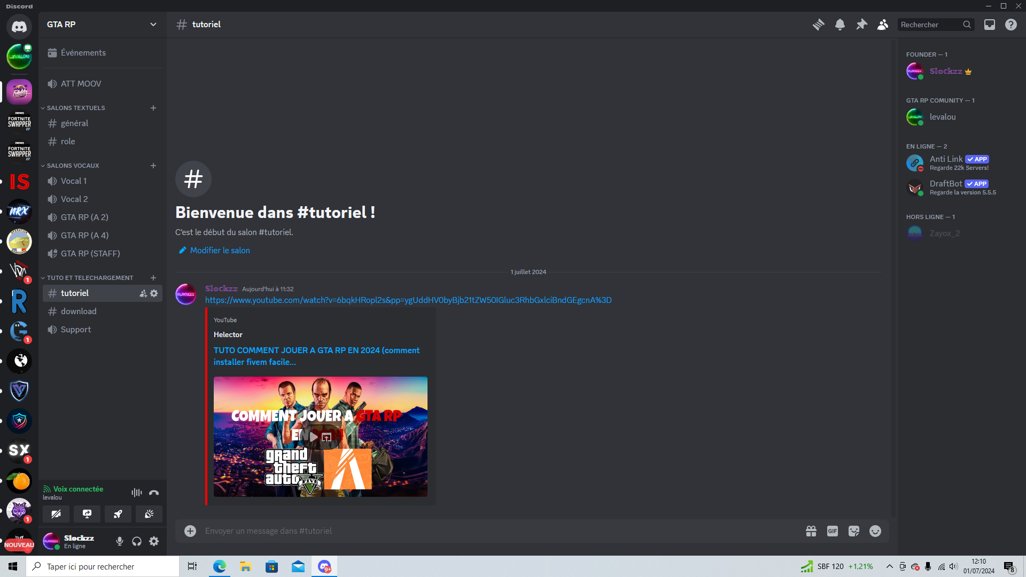This screenshot has height=577, width=1026.
Task: Start an activity rocket button
Action: coord(118,514)
